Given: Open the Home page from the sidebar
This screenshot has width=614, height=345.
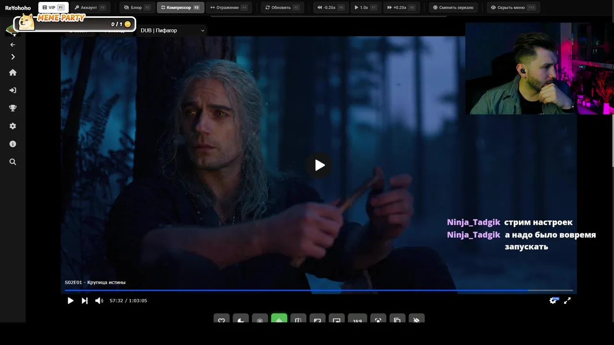Looking at the screenshot, I should pos(13,72).
